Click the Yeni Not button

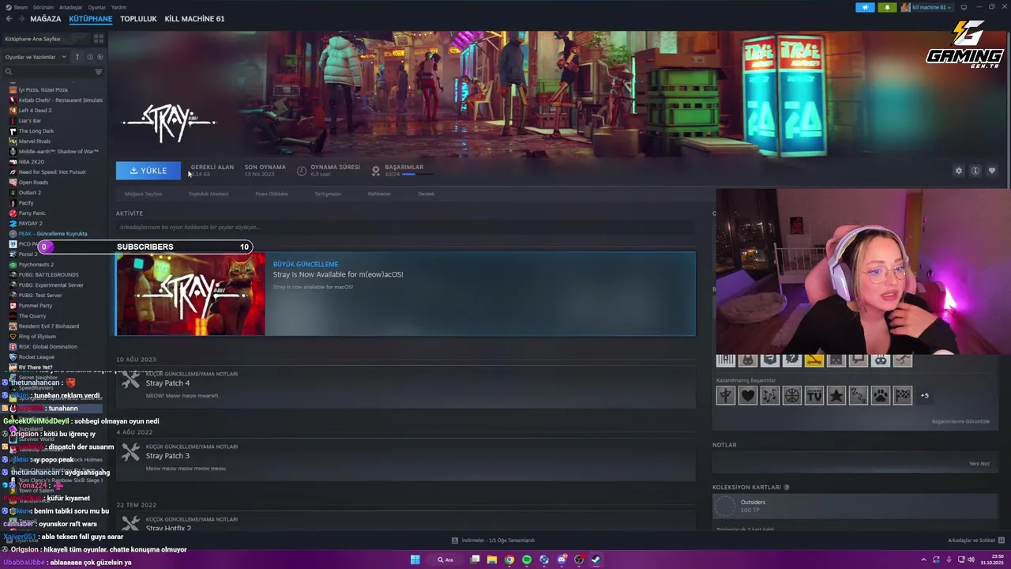point(979,464)
